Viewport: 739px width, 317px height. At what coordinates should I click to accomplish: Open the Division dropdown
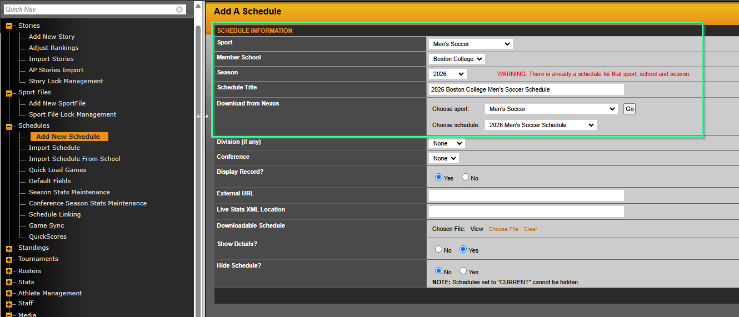447,143
